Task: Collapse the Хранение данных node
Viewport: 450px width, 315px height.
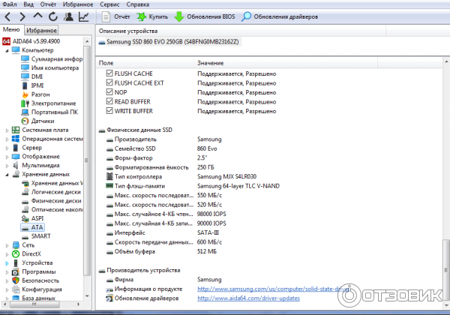Action: tap(7, 175)
